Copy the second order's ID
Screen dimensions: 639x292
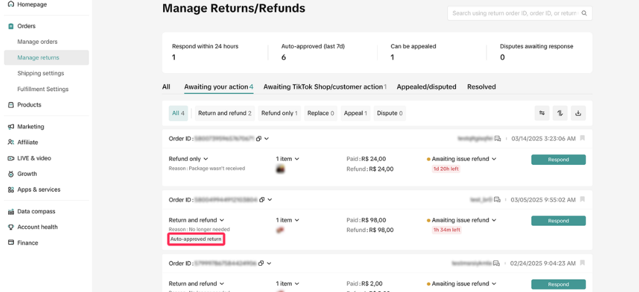(261, 200)
